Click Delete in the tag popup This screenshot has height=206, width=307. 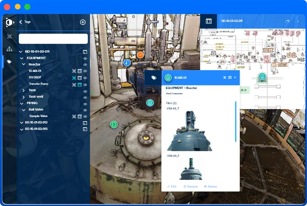pyautogui.click(x=210, y=187)
